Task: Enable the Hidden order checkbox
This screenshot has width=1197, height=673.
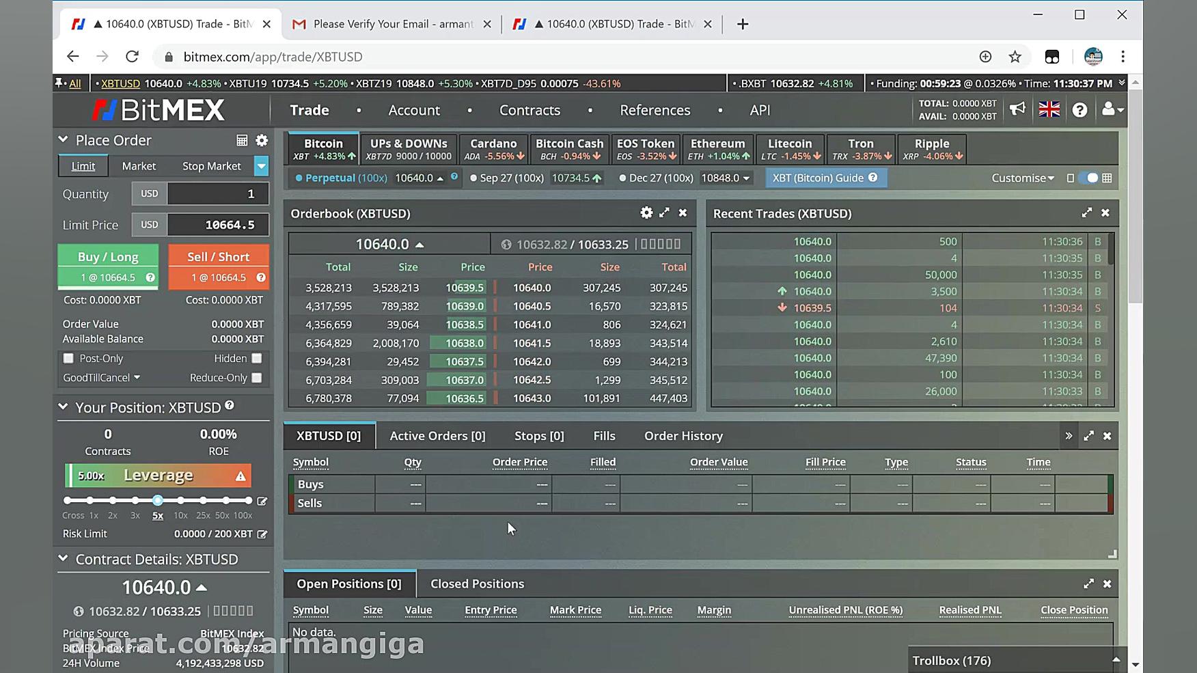Action: [x=257, y=358]
